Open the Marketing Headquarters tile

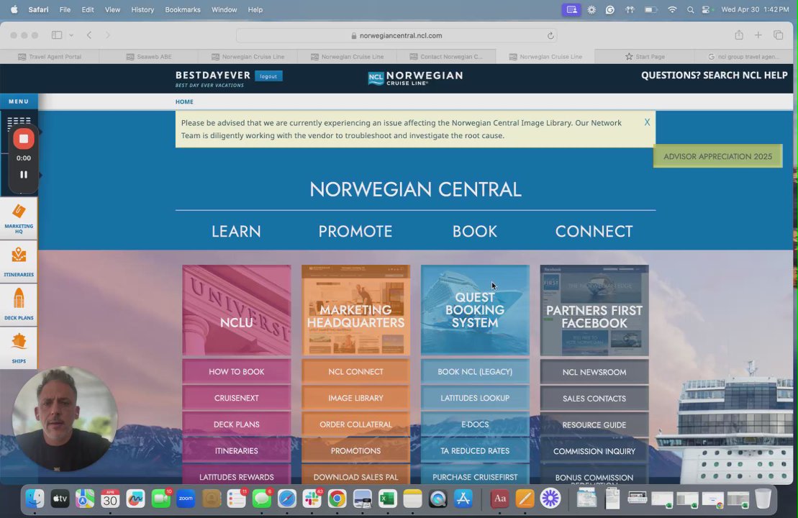pyautogui.click(x=355, y=310)
